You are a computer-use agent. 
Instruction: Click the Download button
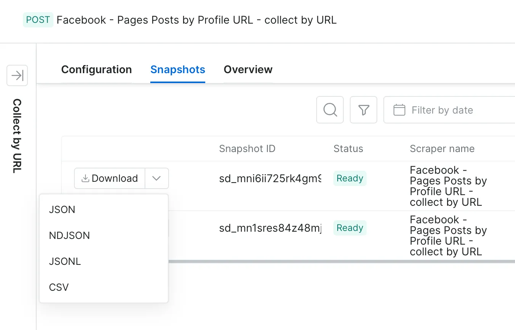(109, 178)
